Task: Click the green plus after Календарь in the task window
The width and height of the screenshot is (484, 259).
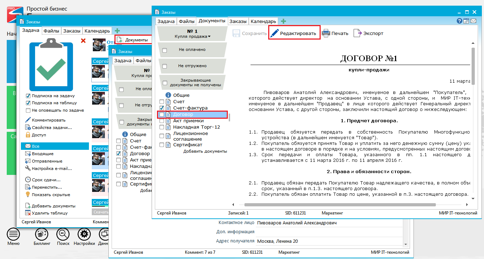Action: [117, 31]
